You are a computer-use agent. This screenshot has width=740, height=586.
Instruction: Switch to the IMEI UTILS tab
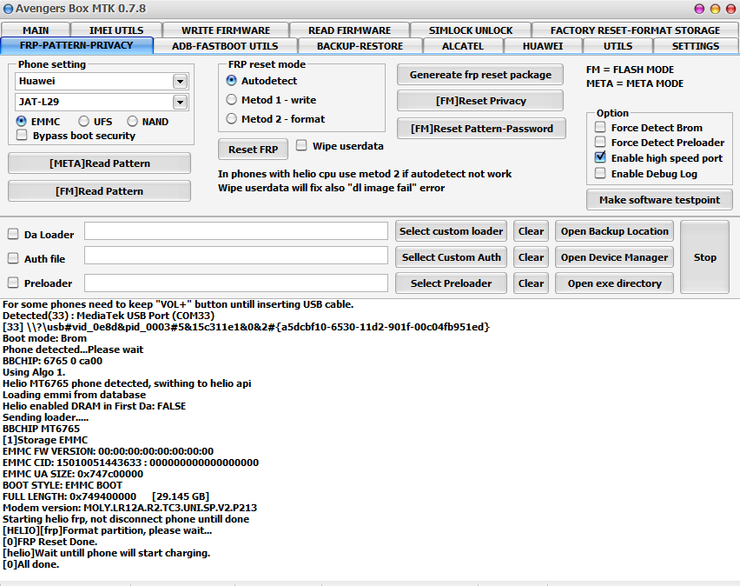(116, 30)
